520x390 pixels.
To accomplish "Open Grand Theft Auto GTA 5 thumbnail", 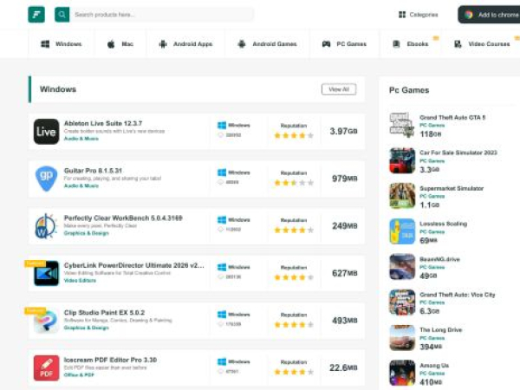I will click(x=402, y=125).
